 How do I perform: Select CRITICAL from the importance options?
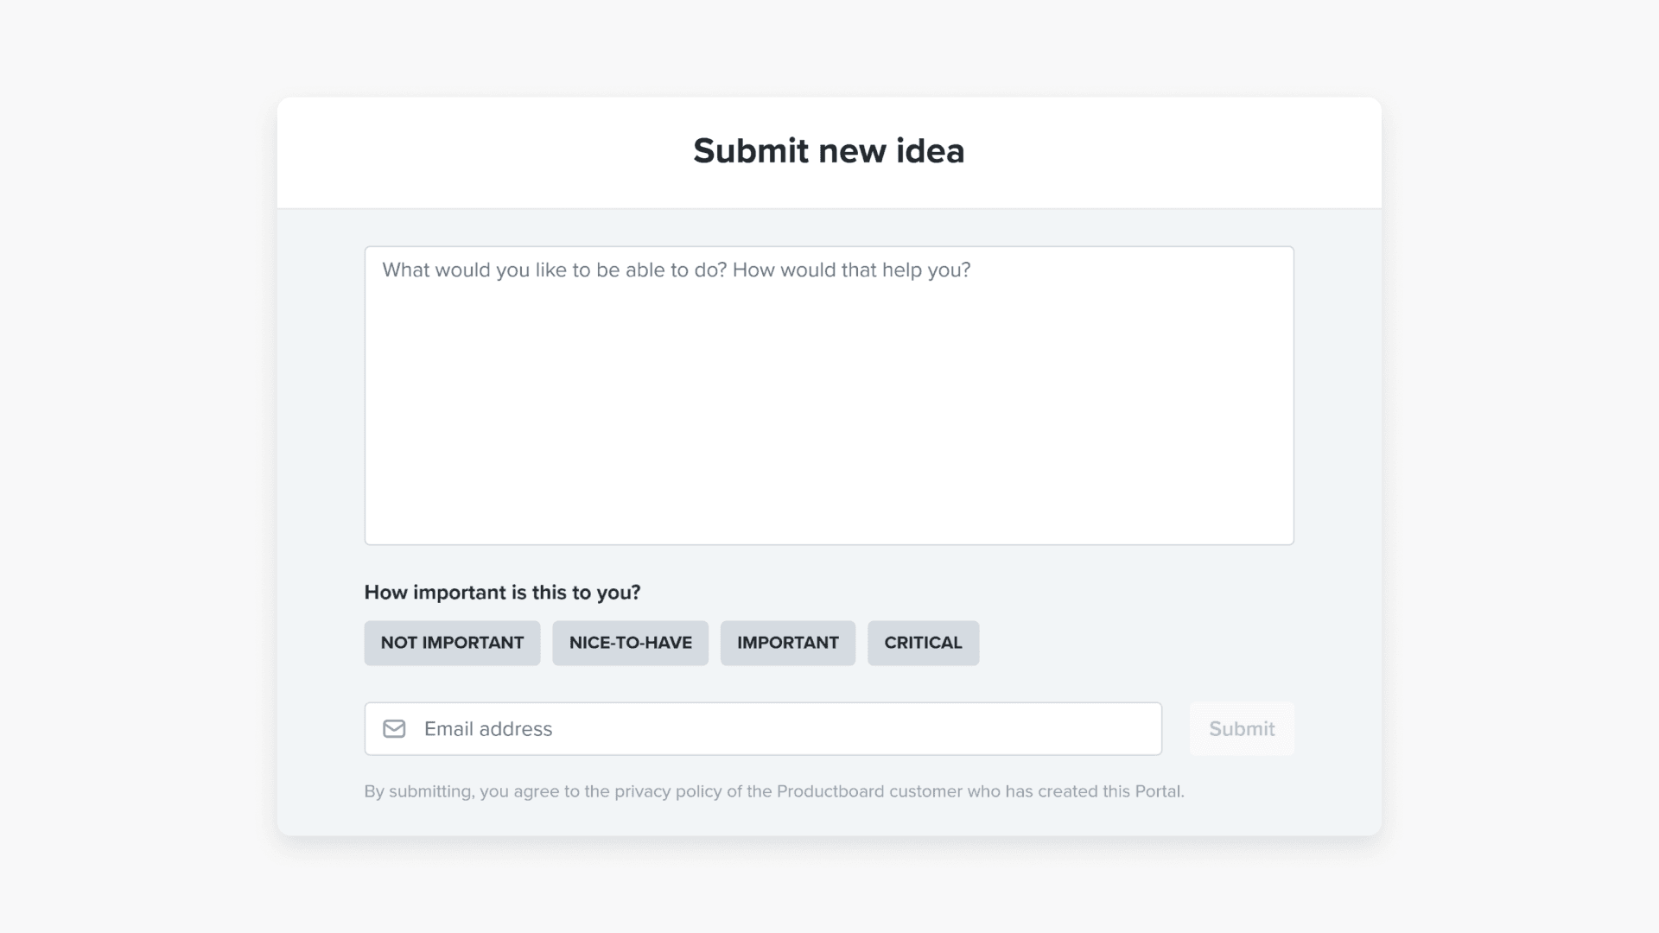(923, 643)
